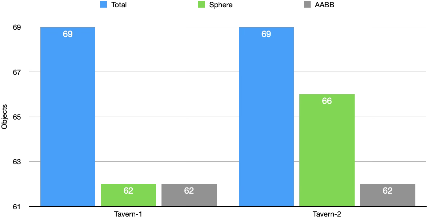Image resolution: width=427 pixels, height=218 pixels.
Task: Select the Total legend label
Action: pos(119,5)
